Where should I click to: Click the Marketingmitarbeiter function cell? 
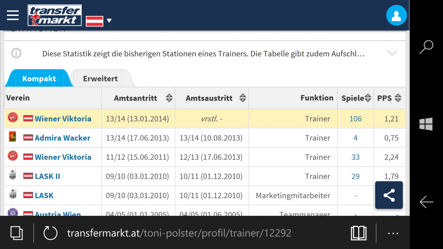click(x=293, y=195)
